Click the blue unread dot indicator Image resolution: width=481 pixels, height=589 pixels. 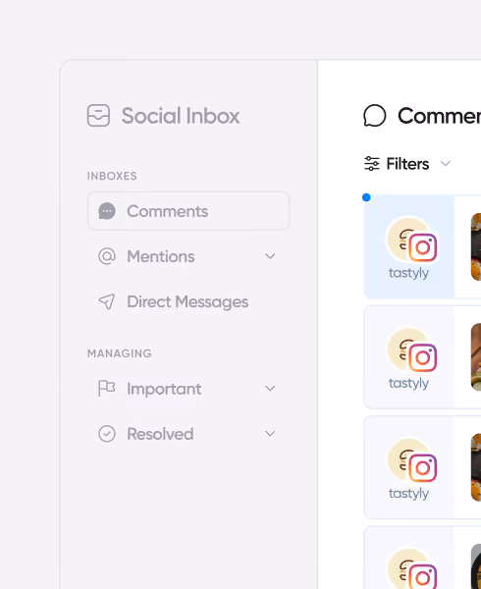click(x=366, y=197)
